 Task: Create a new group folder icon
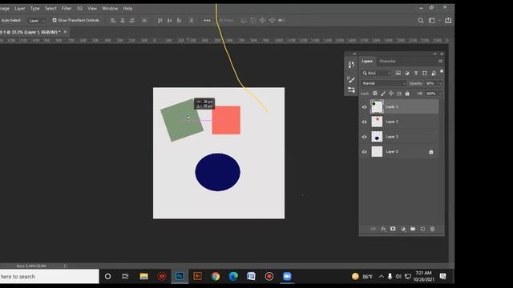coord(413,229)
